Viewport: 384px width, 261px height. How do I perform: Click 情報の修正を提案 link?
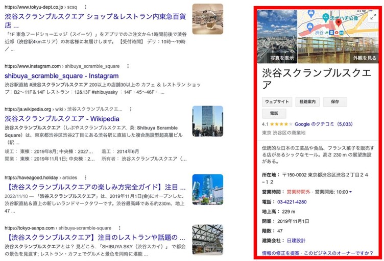281,253
